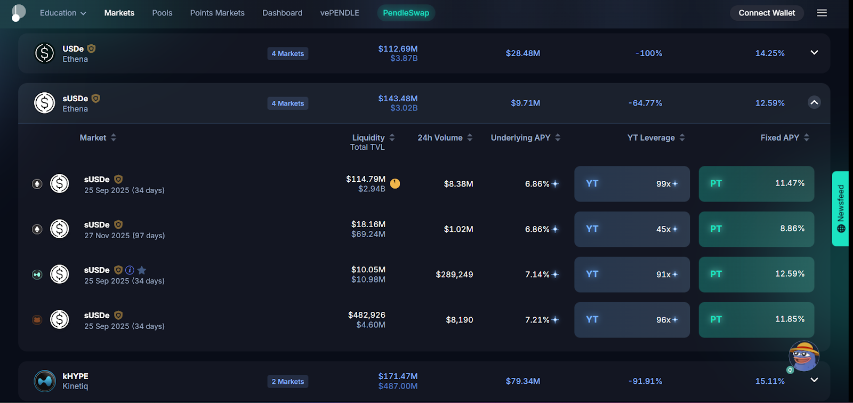
Task: Click the sparkle icon next to 7.14% APY
Action: (x=555, y=274)
